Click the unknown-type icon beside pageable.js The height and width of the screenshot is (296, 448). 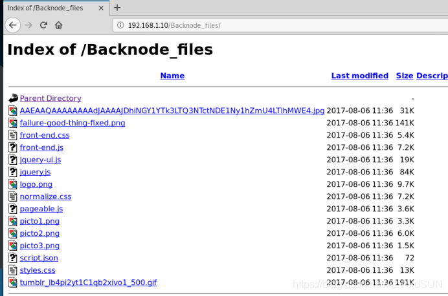coord(13,209)
